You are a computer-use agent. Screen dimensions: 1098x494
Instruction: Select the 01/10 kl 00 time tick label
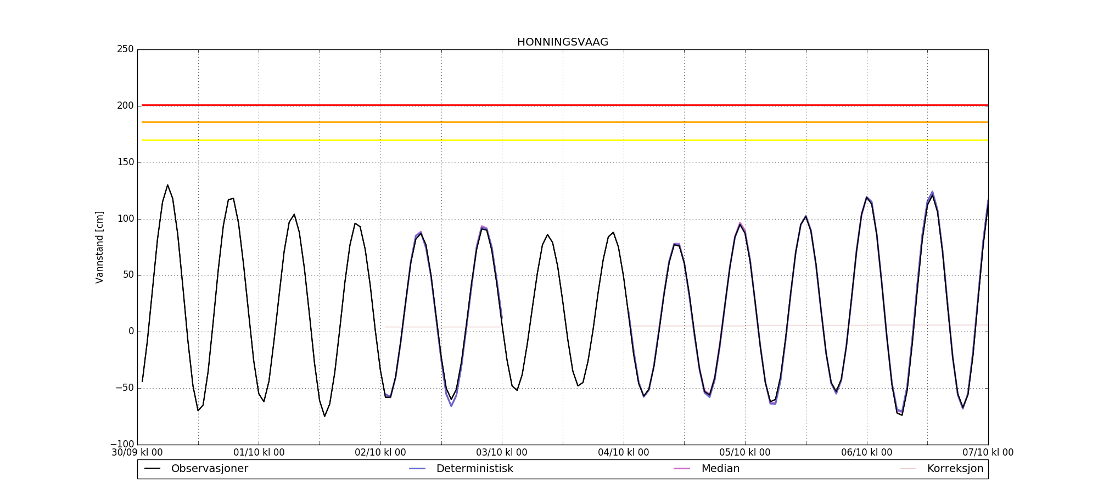[259, 453]
